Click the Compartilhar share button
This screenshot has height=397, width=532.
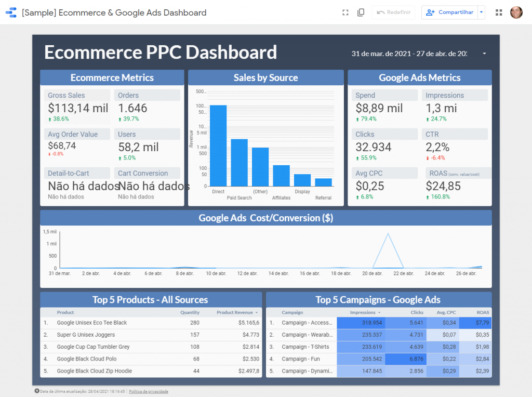(450, 12)
